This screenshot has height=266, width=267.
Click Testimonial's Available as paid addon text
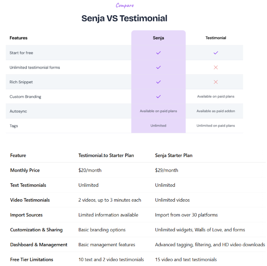tap(216, 111)
